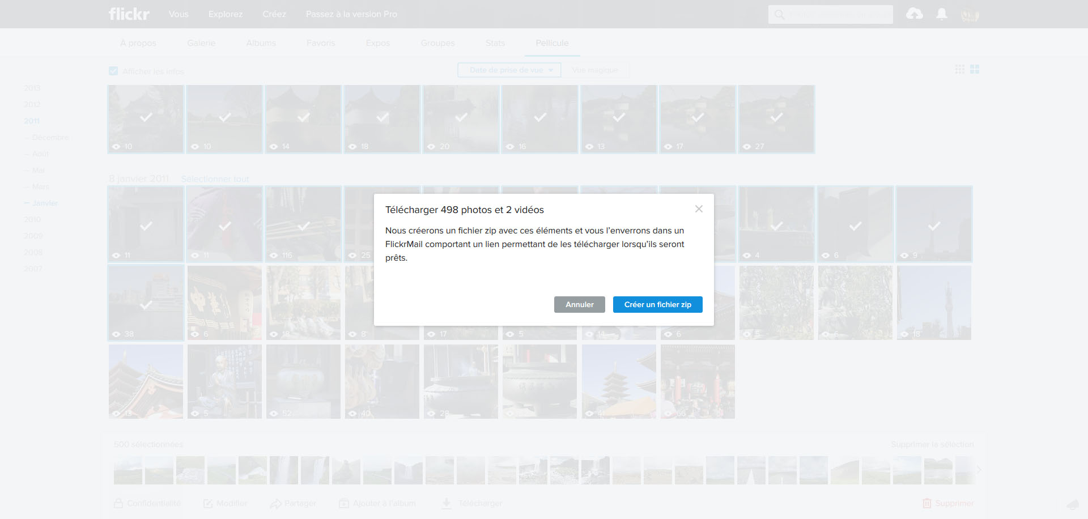The width and height of the screenshot is (1088, 519).
Task: Click Annuler in the dialog
Action: coord(580,304)
